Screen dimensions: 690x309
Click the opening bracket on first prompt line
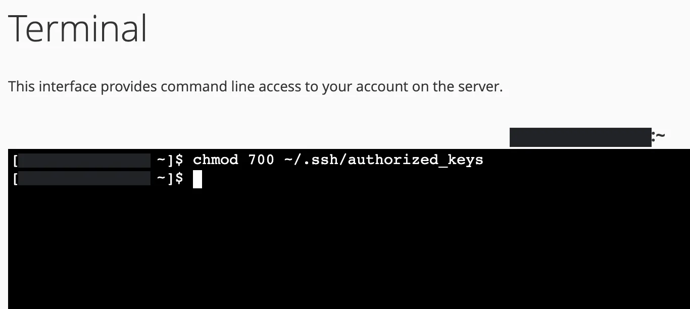[x=16, y=161]
